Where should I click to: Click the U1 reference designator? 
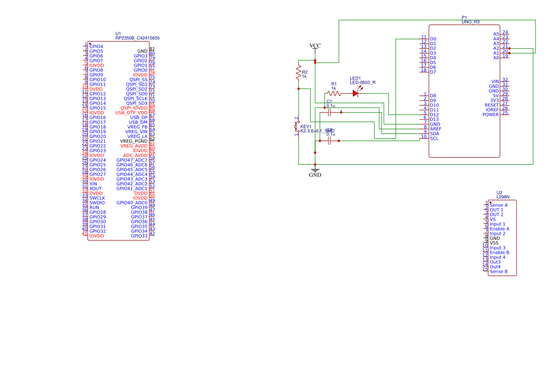118,34
